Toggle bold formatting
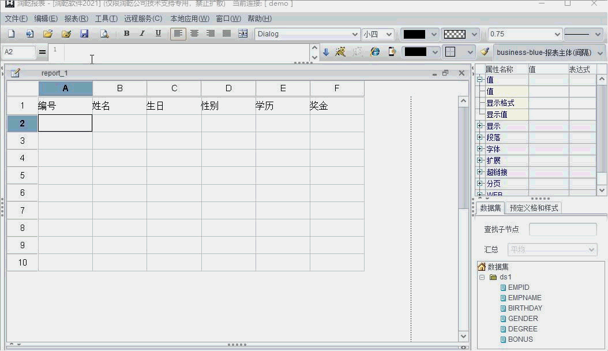 (x=126, y=34)
